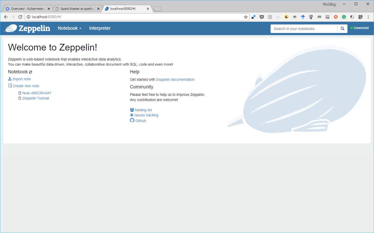Viewport: 374px width, 233px height.
Task: Open Note 4B6CRH4AT
Action: (x=37, y=93)
